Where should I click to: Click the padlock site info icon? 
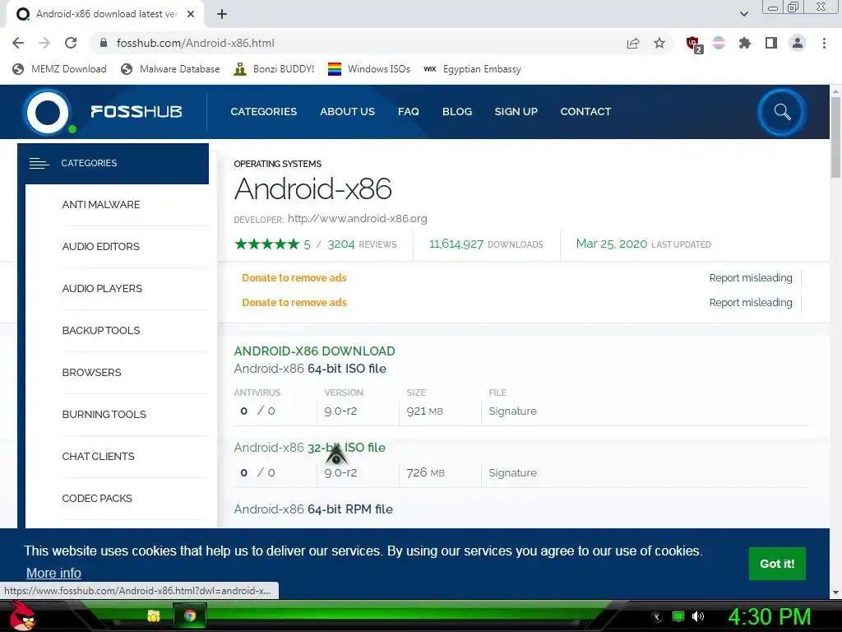click(104, 43)
